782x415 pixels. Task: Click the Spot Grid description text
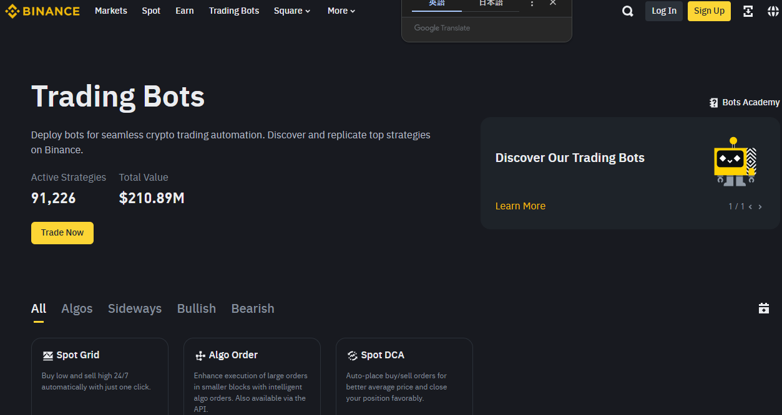point(96,381)
